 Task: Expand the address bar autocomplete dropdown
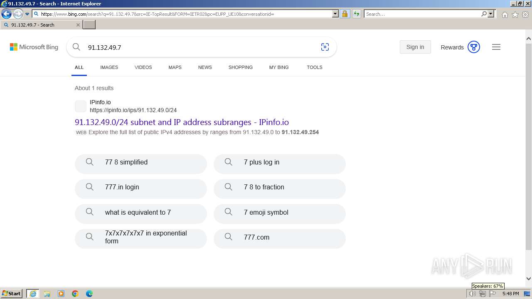point(335,14)
